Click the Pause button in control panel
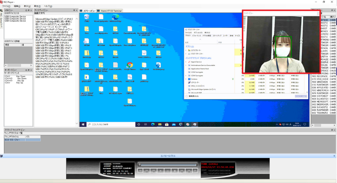The image size is (337, 183). point(168,171)
